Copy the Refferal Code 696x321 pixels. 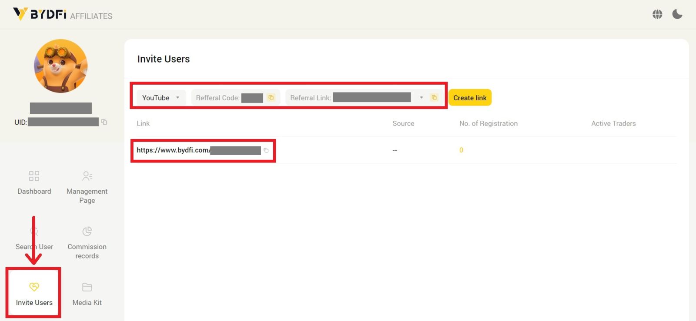coord(271,98)
